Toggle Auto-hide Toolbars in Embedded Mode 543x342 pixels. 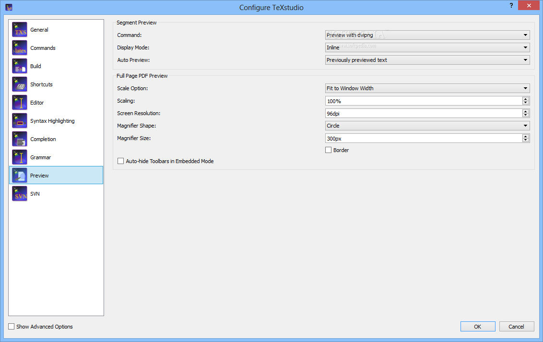[120, 161]
